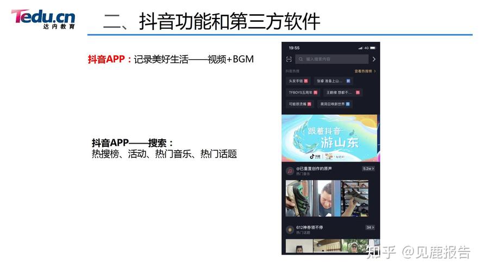Viewport: 483px width, 272px height.
Task: Click the Tedu.cn 达内教育 logo
Action: point(43,19)
